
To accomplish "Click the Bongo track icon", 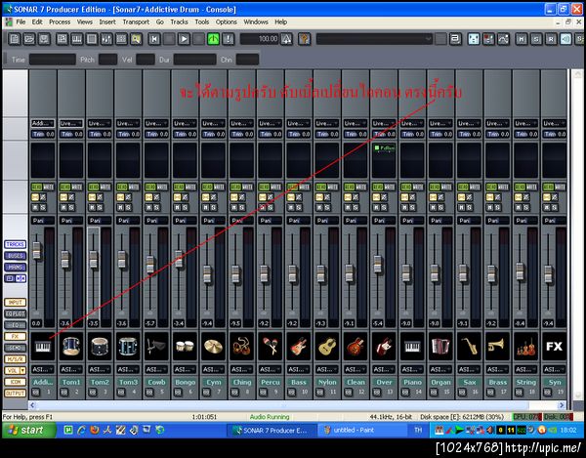I will [x=185, y=346].
